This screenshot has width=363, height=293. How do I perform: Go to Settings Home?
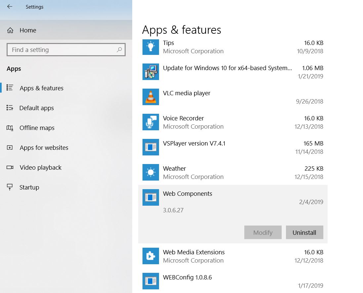tap(66, 30)
